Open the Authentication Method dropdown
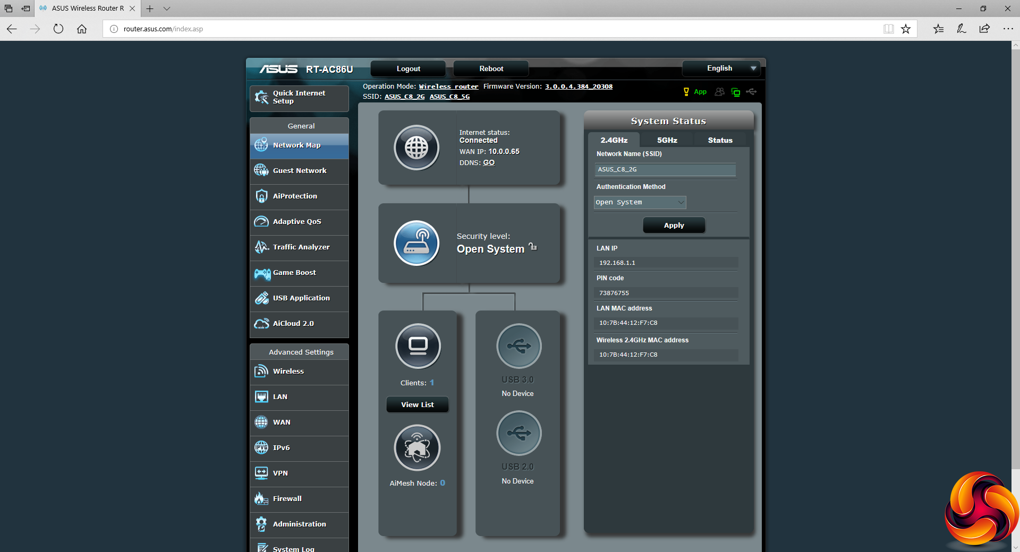This screenshot has width=1020, height=552. [x=640, y=202]
